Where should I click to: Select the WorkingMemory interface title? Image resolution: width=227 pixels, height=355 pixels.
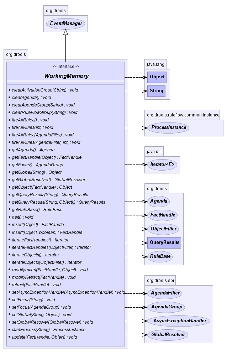pos(66,76)
